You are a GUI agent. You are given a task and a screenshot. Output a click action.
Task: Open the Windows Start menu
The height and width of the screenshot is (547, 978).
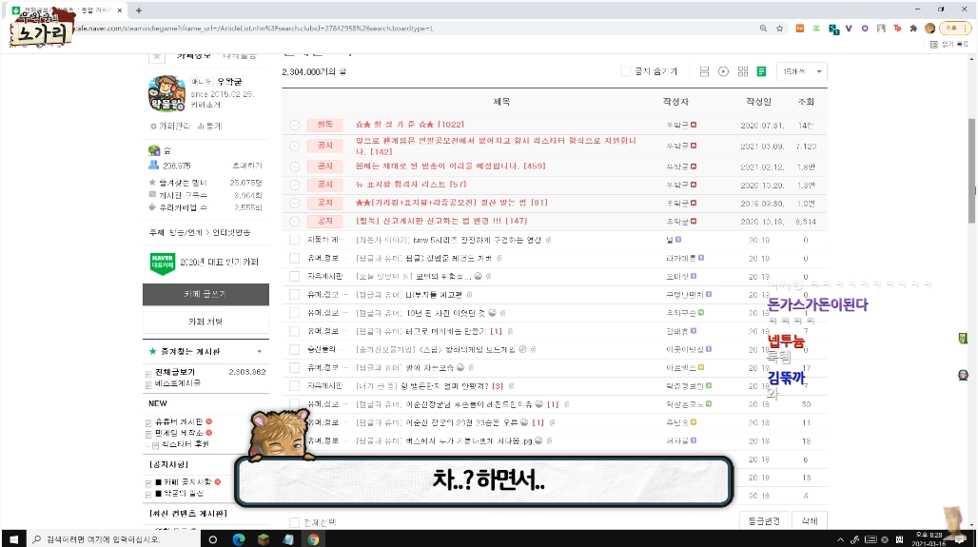tap(13, 539)
